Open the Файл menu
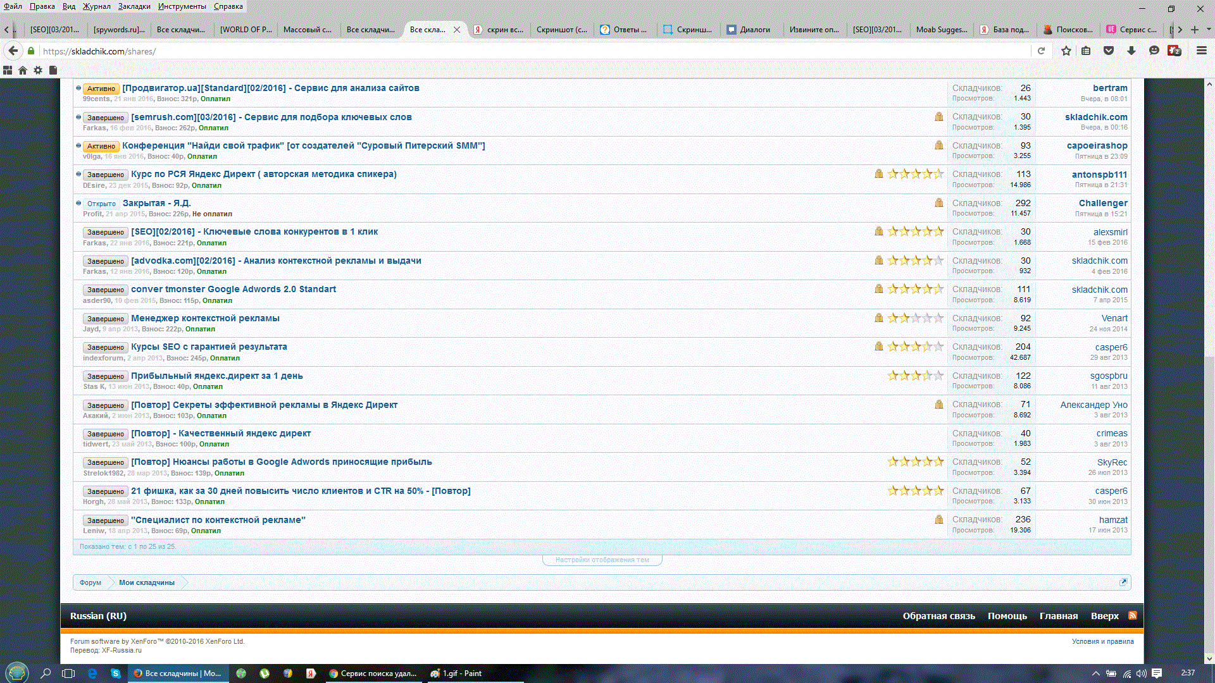The height and width of the screenshot is (683, 1215). click(13, 6)
